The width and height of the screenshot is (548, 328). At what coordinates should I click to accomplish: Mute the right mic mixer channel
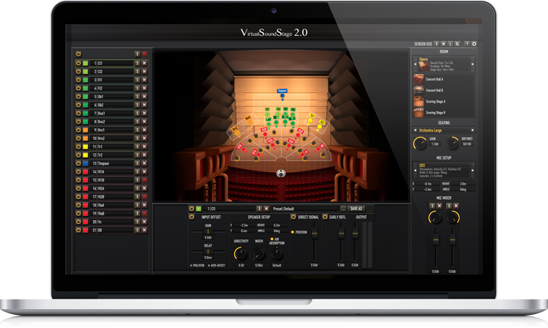click(x=456, y=206)
